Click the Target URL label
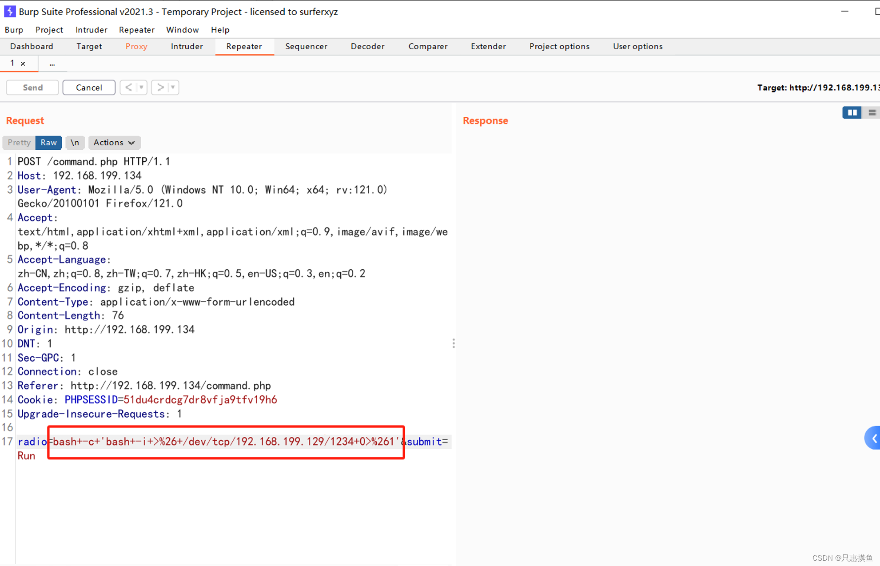This screenshot has width=880, height=566. pos(818,88)
